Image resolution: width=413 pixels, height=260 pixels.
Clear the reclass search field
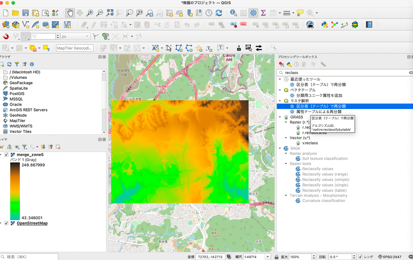pyautogui.click(x=410, y=73)
